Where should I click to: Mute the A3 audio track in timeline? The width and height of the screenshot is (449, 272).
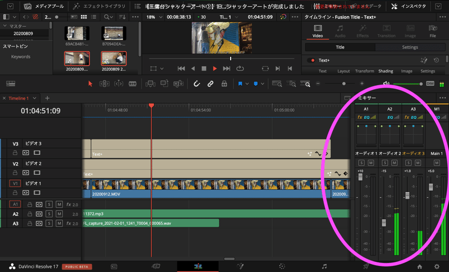click(x=59, y=223)
